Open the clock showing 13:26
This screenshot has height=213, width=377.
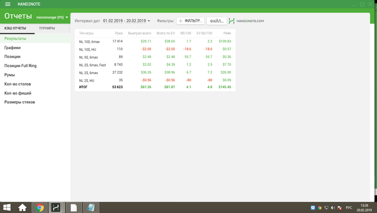click(x=364, y=205)
